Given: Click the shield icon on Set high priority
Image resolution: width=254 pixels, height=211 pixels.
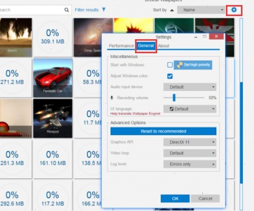Looking at the screenshot, I should click(x=180, y=65).
